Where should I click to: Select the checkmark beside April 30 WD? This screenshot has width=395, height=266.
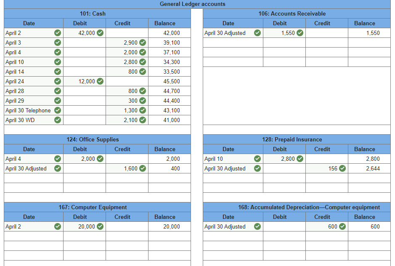point(57,120)
